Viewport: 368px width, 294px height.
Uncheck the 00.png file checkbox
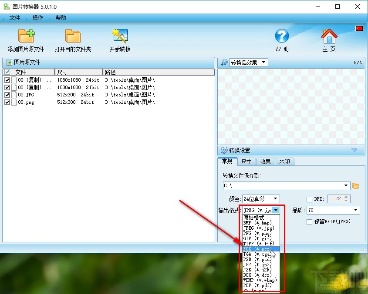pos(6,102)
